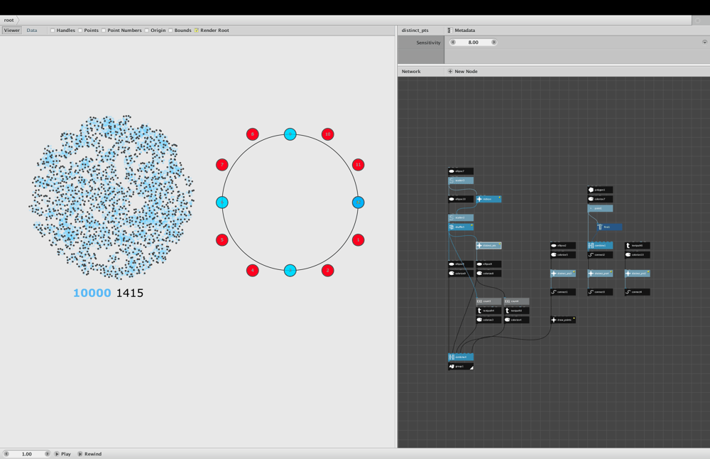The width and height of the screenshot is (710, 459).
Task: Uncheck the Render Root checkbox
Action: [197, 31]
